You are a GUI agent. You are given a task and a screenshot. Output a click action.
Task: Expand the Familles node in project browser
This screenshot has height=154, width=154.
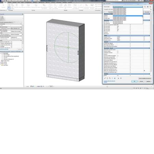[1, 62]
